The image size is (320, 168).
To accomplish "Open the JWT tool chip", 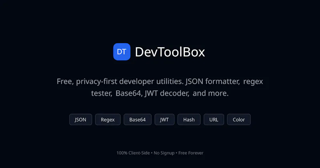I will 164,120.
